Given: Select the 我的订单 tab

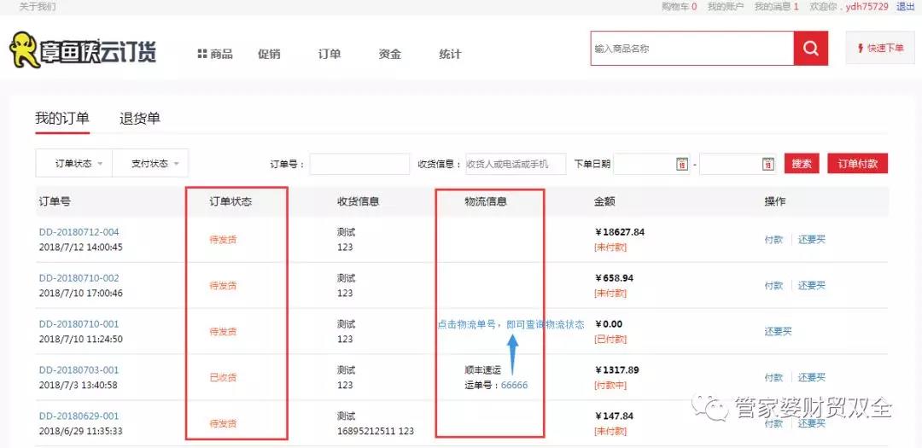Looking at the screenshot, I should click(61, 119).
